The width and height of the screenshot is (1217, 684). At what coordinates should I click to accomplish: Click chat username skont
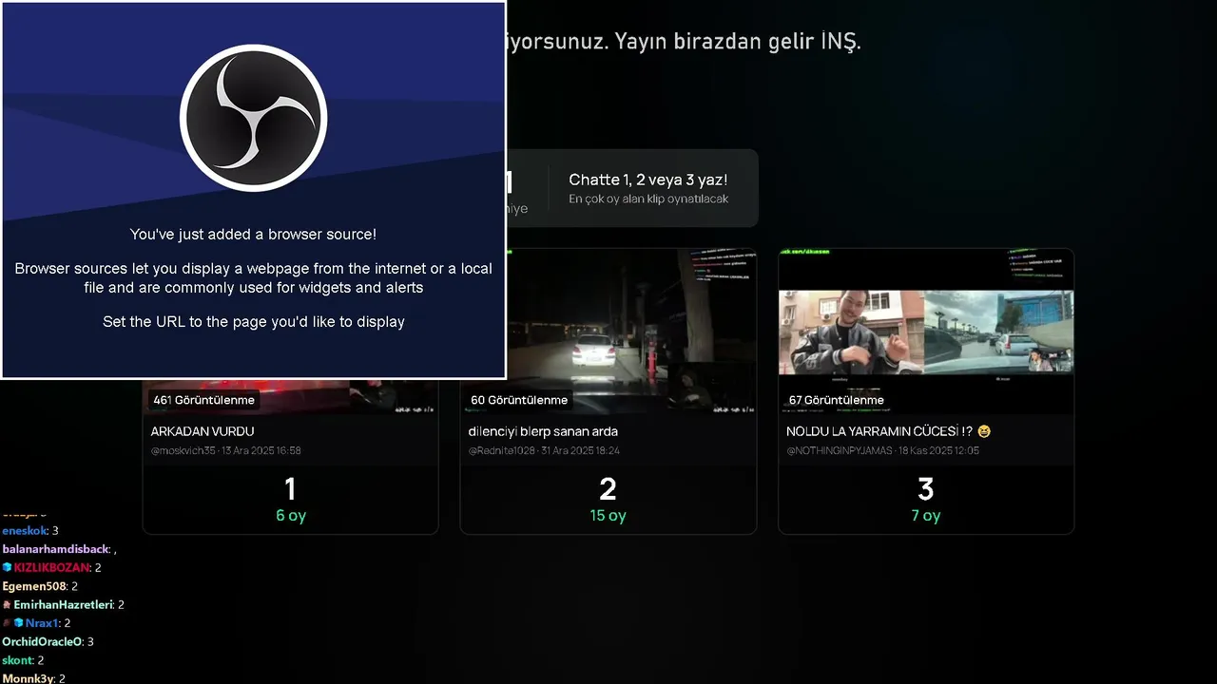point(18,660)
